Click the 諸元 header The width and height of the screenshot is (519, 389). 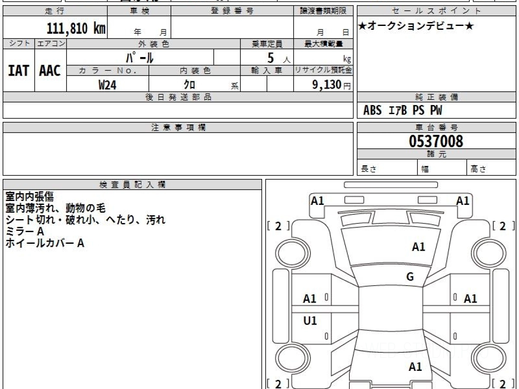[436, 154]
